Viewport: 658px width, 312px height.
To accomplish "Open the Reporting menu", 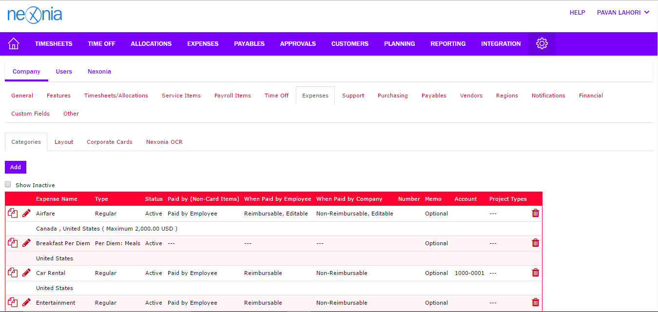I will point(447,44).
